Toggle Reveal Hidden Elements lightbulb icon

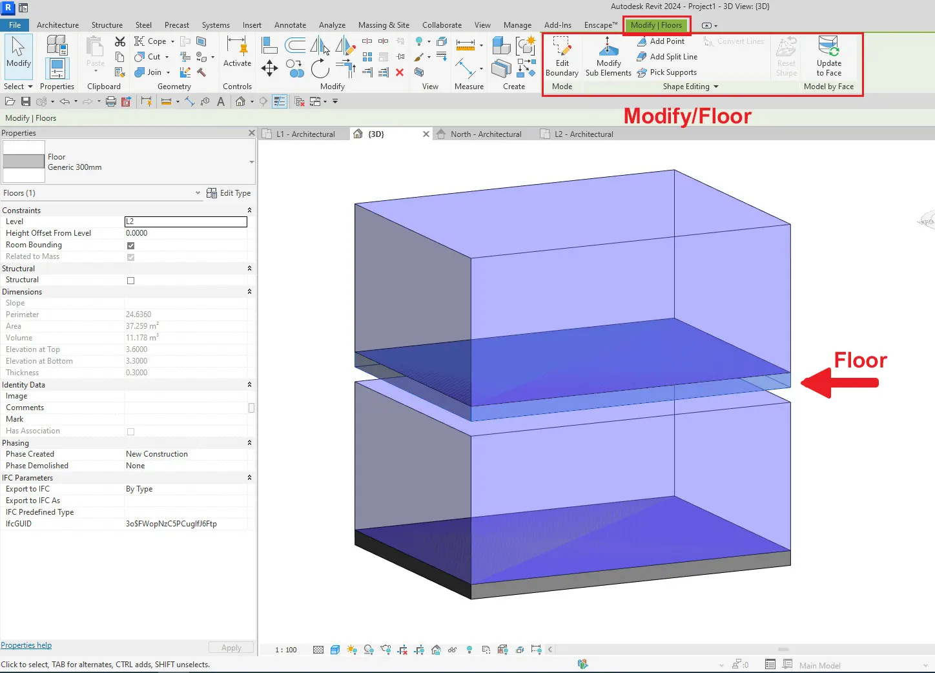(x=469, y=650)
